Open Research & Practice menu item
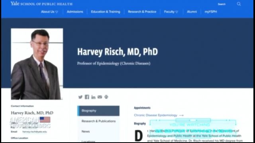The width and height of the screenshot is (255, 143). tap(142, 12)
